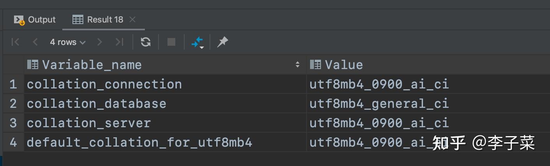Screen dimensions: 550x166
Task: Stop the running query
Action: click(x=171, y=42)
